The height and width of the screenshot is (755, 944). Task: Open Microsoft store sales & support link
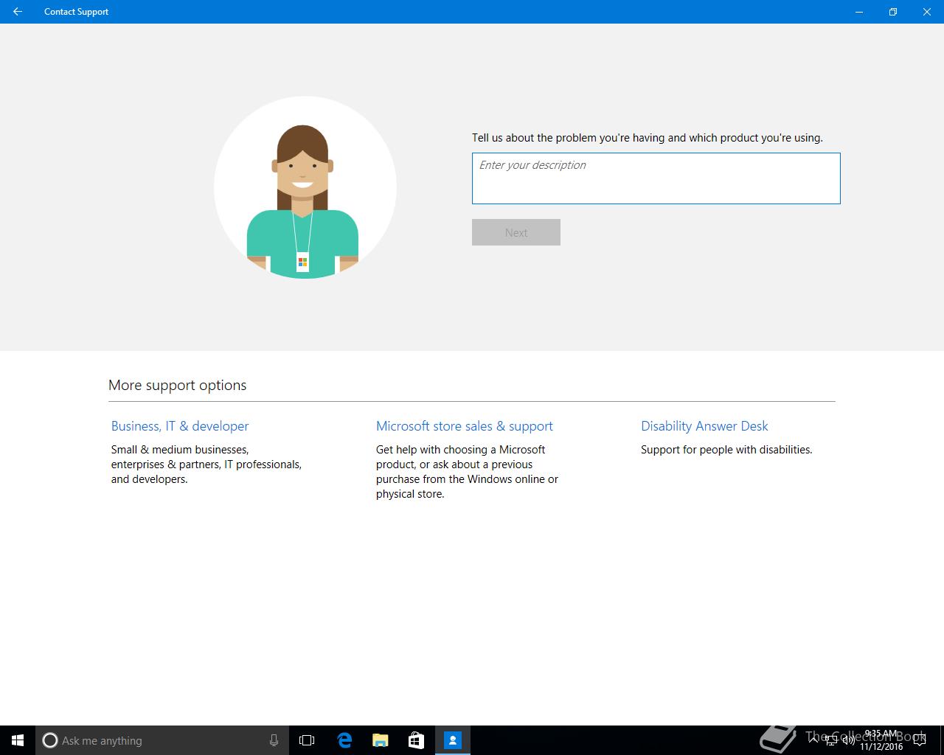(x=465, y=426)
